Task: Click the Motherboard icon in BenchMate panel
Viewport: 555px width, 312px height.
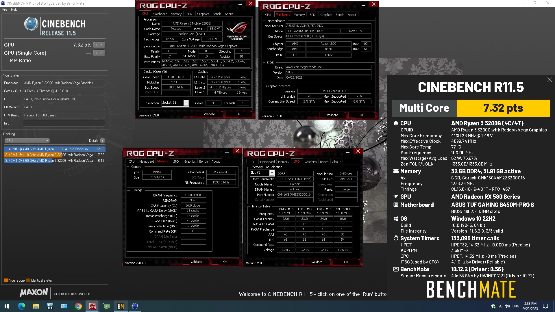Action: coord(396,205)
